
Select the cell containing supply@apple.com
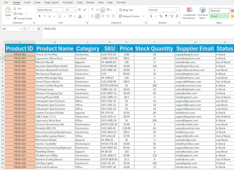click(x=195, y=54)
